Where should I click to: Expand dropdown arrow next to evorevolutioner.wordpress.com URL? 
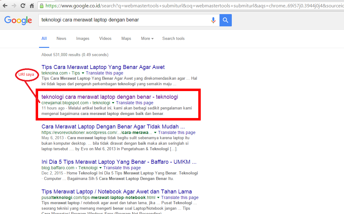click(x=155, y=133)
